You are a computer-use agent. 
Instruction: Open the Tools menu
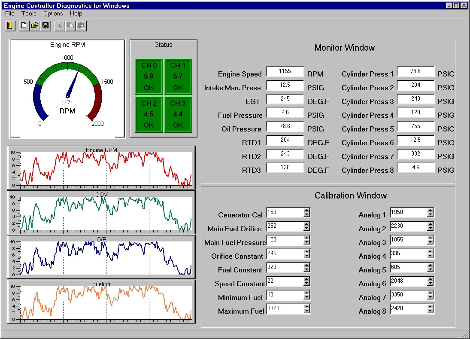coord(28,14)
